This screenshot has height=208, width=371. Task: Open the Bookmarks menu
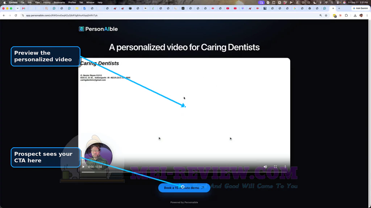tap(59, 3)
